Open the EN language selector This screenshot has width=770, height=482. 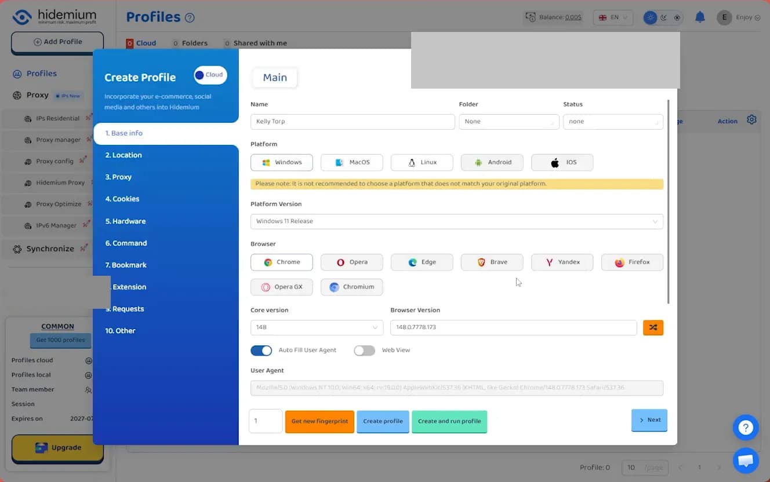pos(613,17)
